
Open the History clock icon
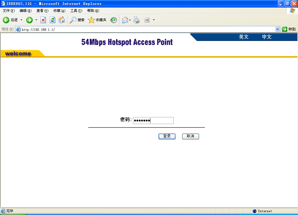point(113,20)
